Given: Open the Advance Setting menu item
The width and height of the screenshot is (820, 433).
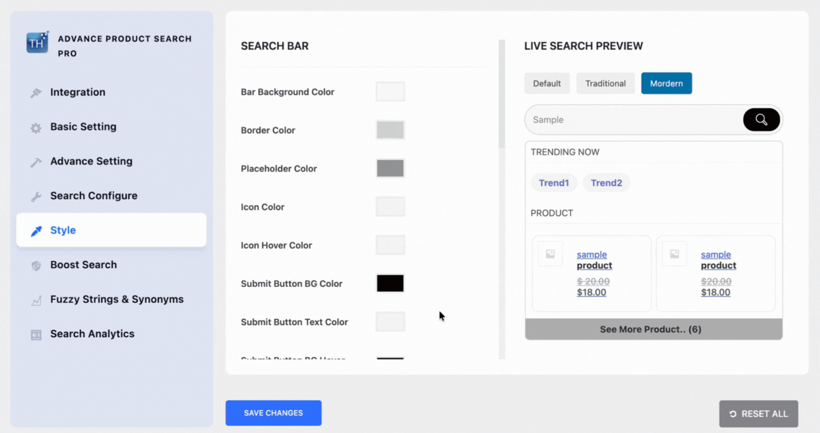Looking at the screenshot, I should tap(91, 161).
